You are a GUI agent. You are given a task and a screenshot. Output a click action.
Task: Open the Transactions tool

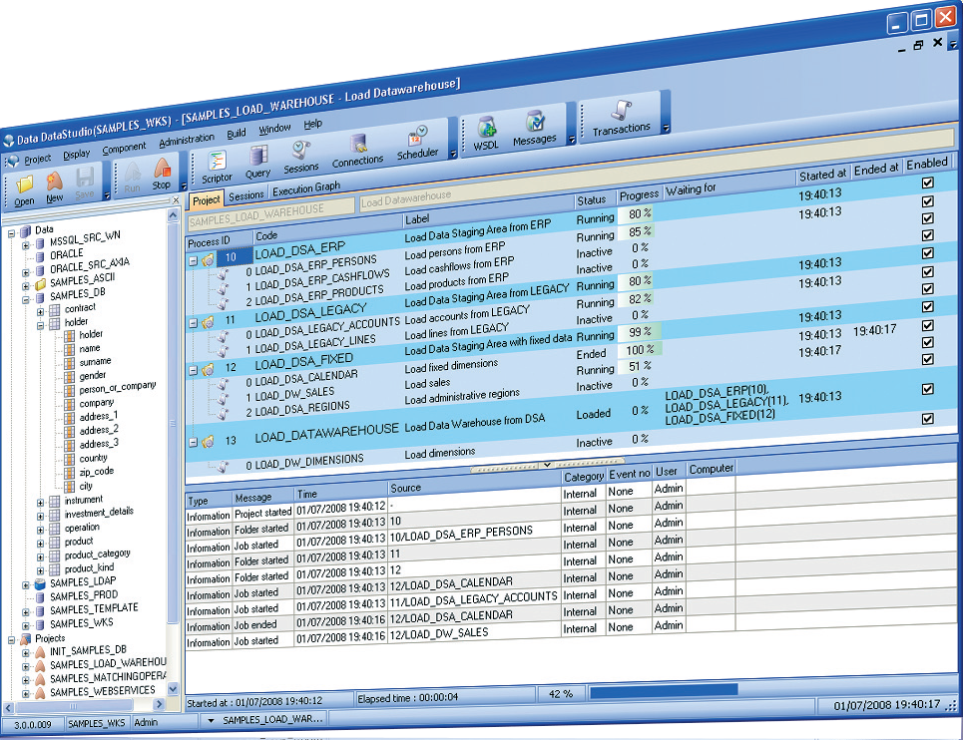pos(621,118)
